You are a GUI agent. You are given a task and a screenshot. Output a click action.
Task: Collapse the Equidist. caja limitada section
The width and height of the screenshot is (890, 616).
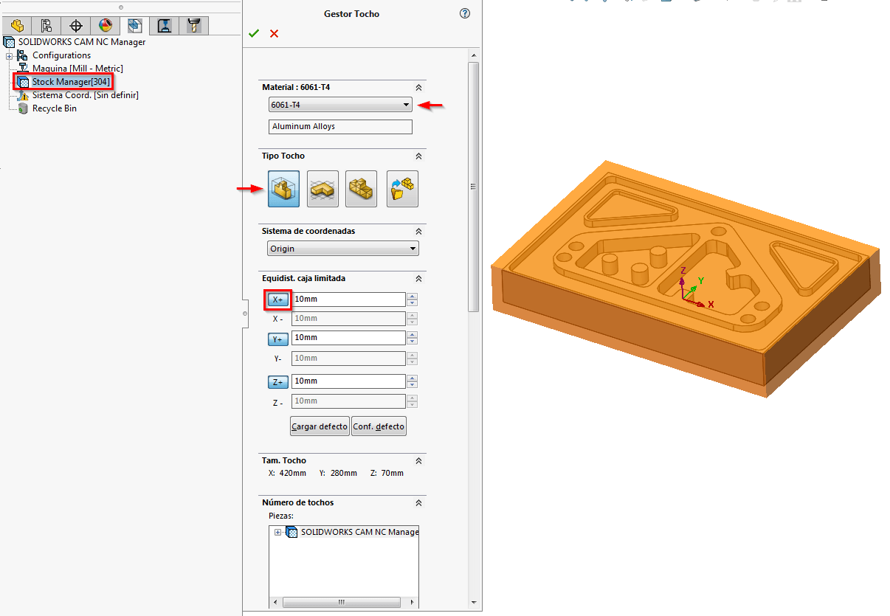point(418,279)
